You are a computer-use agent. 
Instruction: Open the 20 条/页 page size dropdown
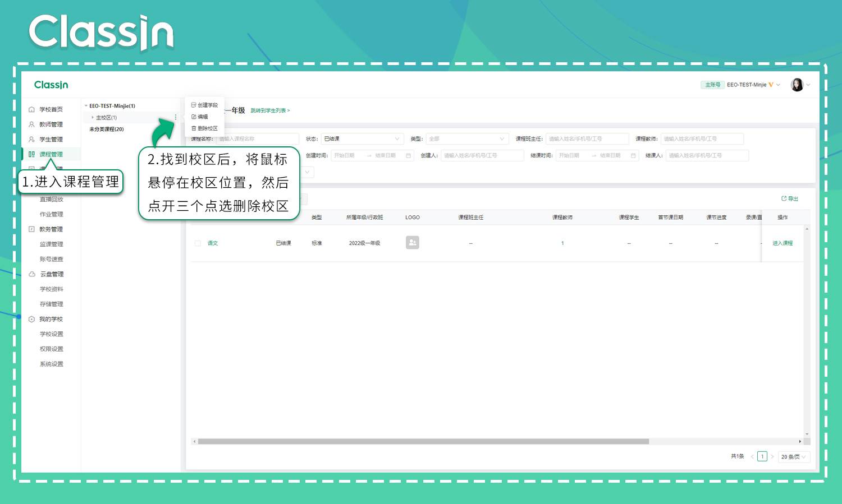[794, 456]
